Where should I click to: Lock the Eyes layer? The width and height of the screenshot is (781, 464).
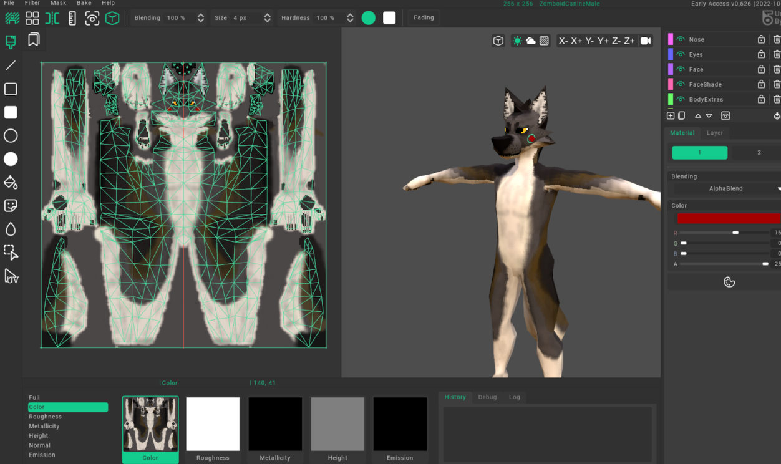pyautogui.click(x=761, y=54)
